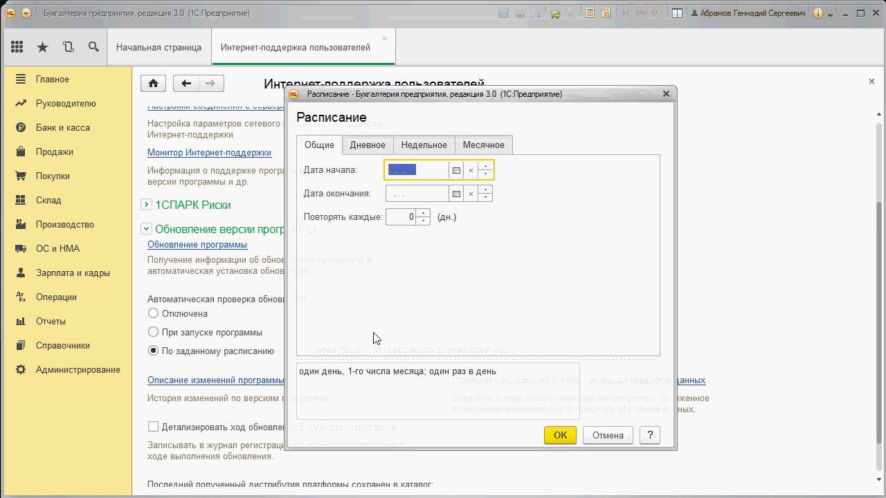Click the Home button in the main window
This screenshot has width=886, height=498.
coord(153,83)
